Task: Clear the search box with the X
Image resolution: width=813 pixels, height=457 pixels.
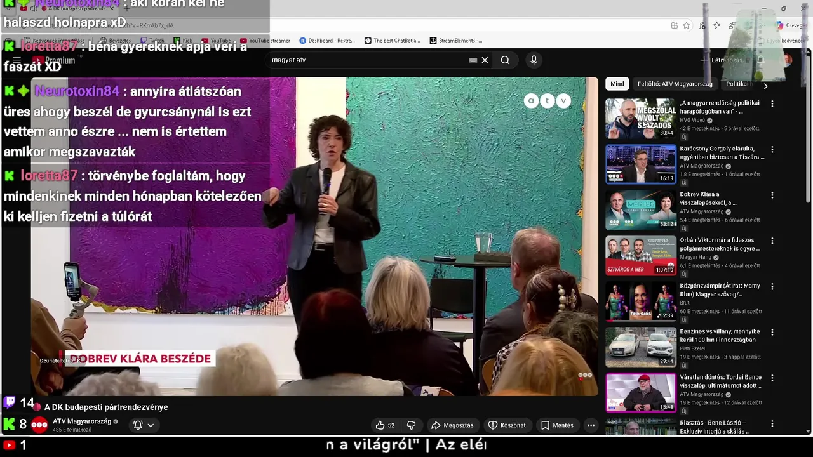Action: pyautogui.click(x=485, y=60)
